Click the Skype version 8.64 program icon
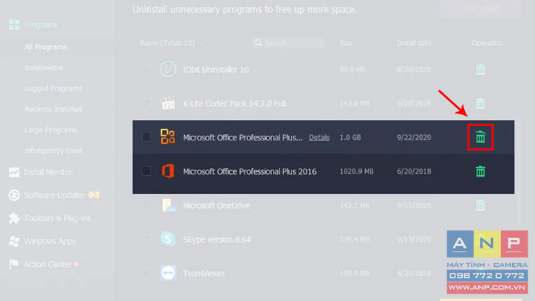Viewport: 535px width, 301px height. [x=168, y=239]
